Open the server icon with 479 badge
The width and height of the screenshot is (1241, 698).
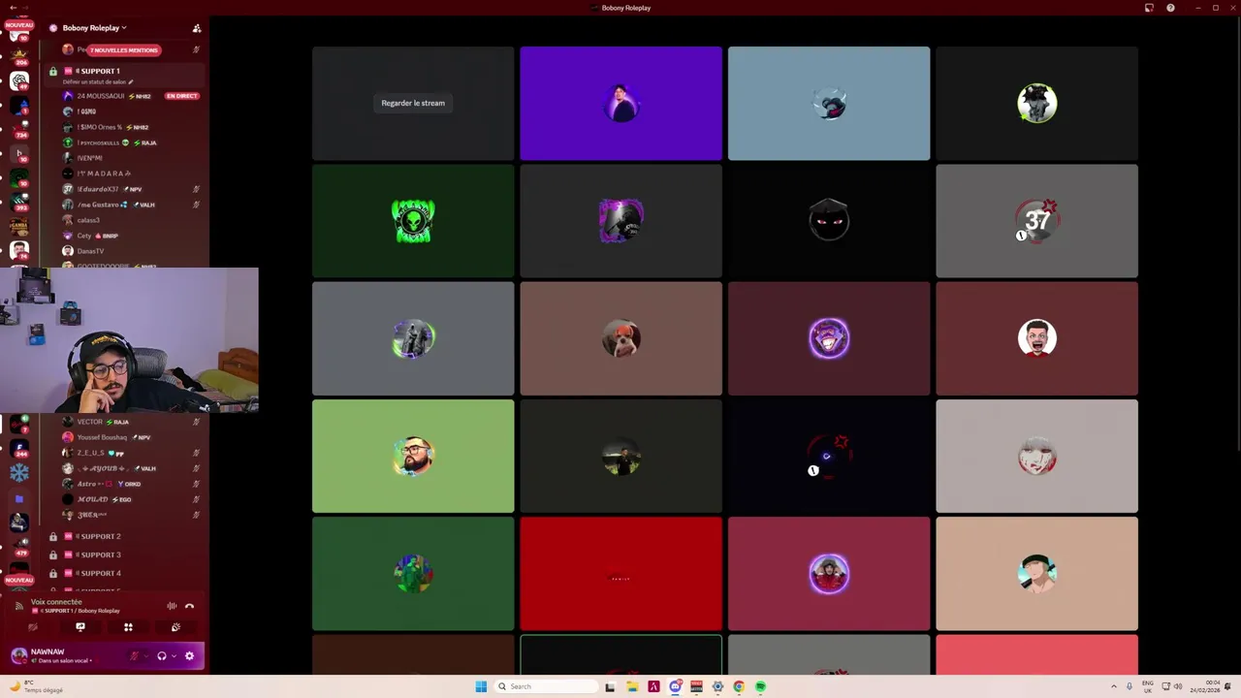[19, 548]
